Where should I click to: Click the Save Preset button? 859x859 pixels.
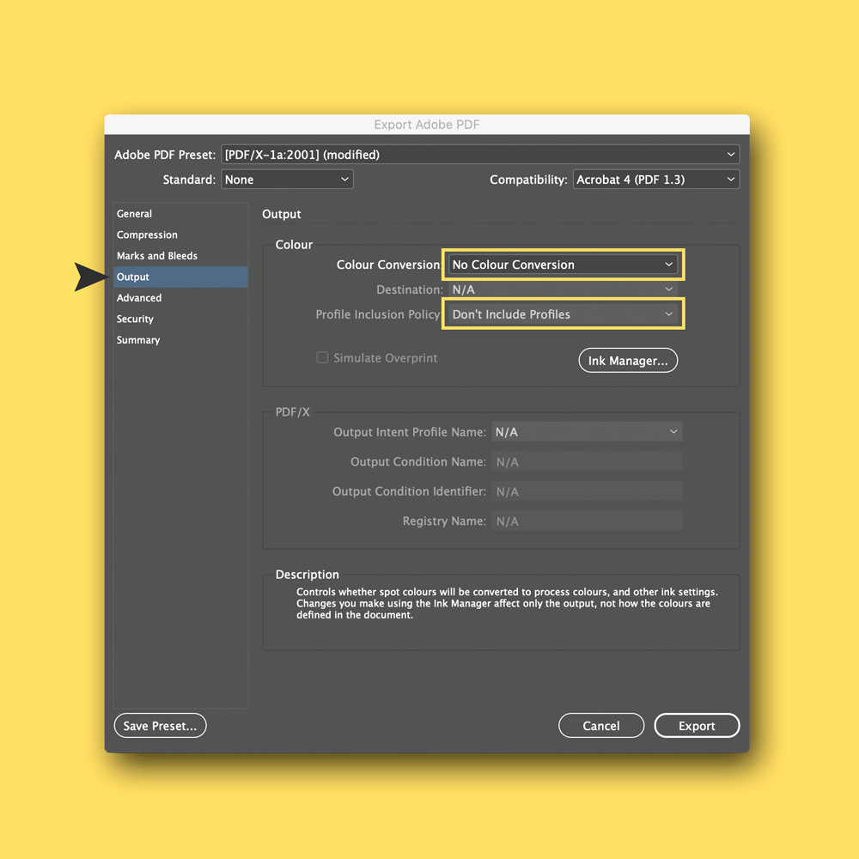tap(160, 725)
